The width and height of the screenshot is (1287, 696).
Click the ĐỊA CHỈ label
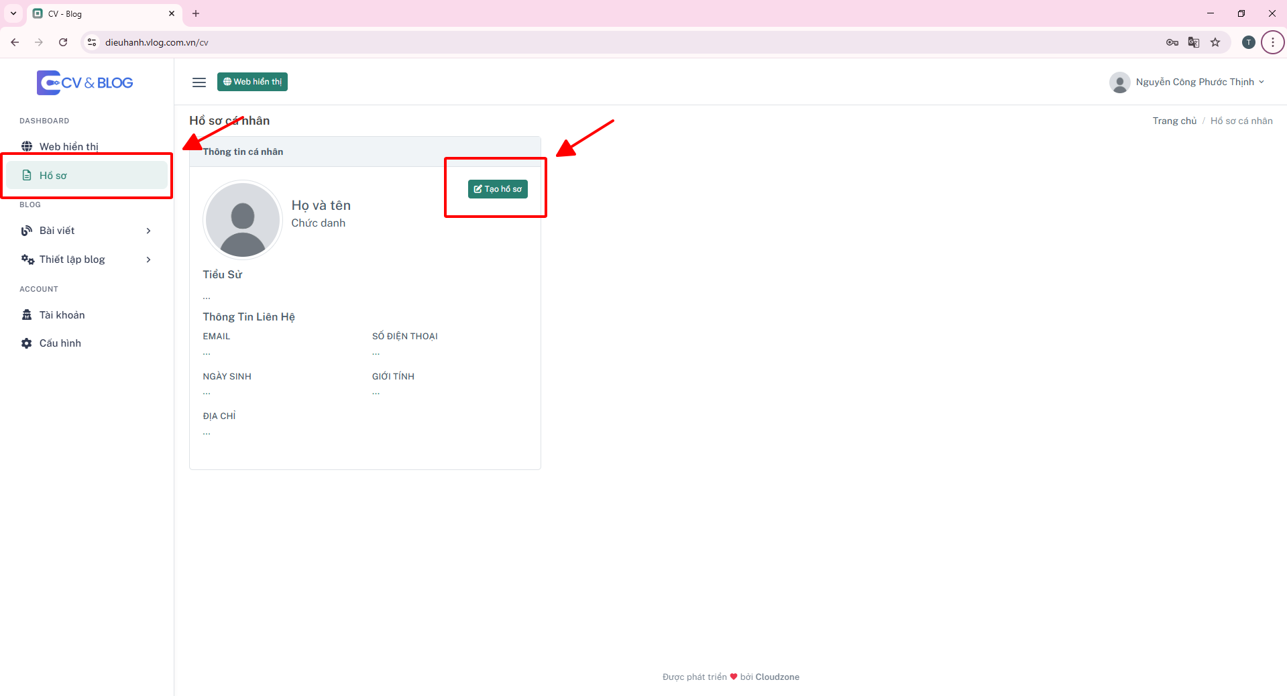tap(219, 416)
